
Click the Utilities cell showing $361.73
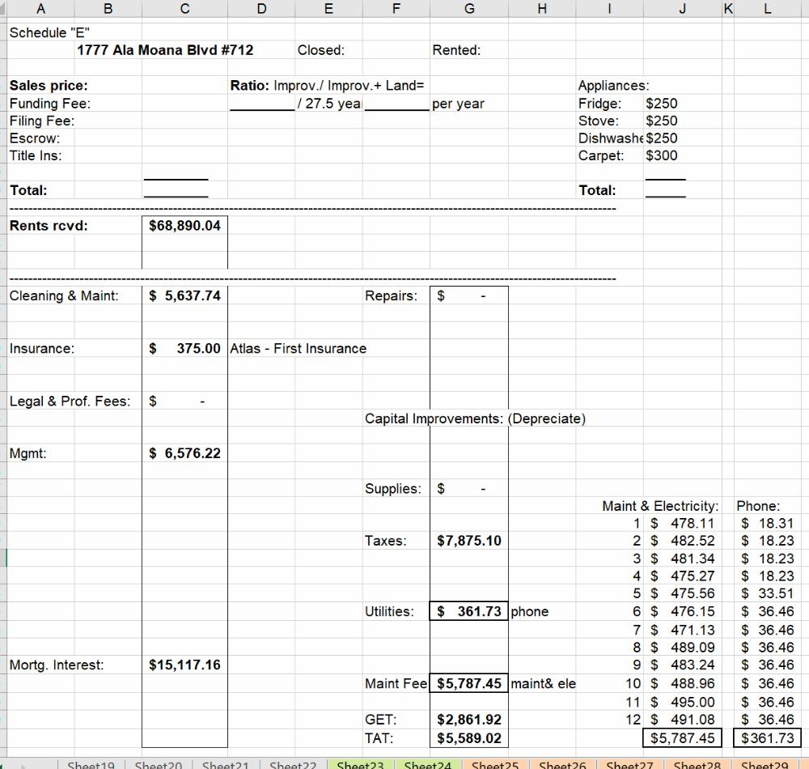tap(468, 612)
